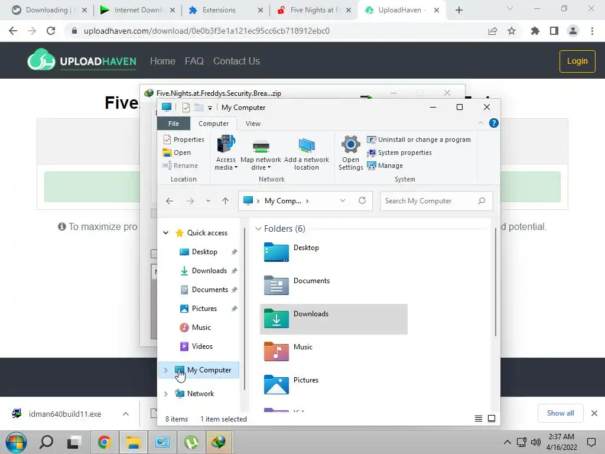Click Properties in Location group
The width and height of the screenshot is (605, 454).
[x=184, y=140]
